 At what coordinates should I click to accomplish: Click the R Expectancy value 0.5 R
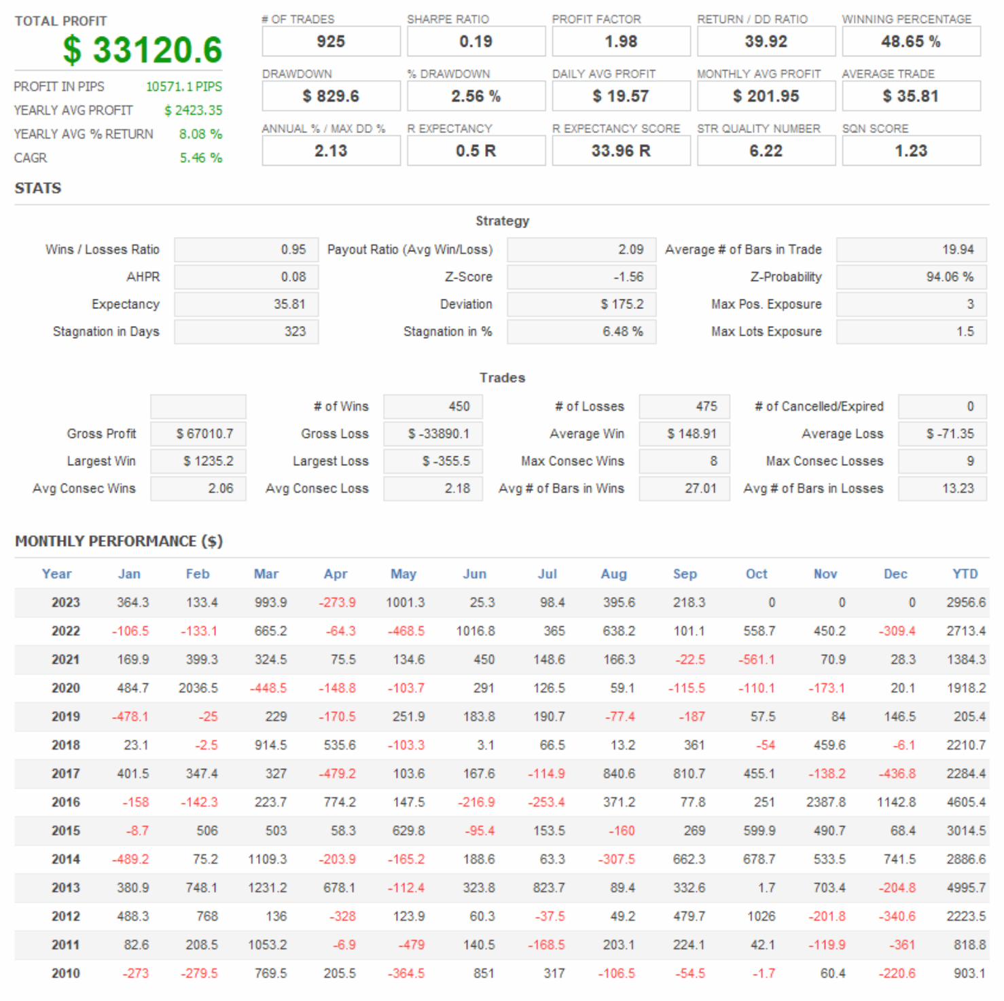(476, 151)
